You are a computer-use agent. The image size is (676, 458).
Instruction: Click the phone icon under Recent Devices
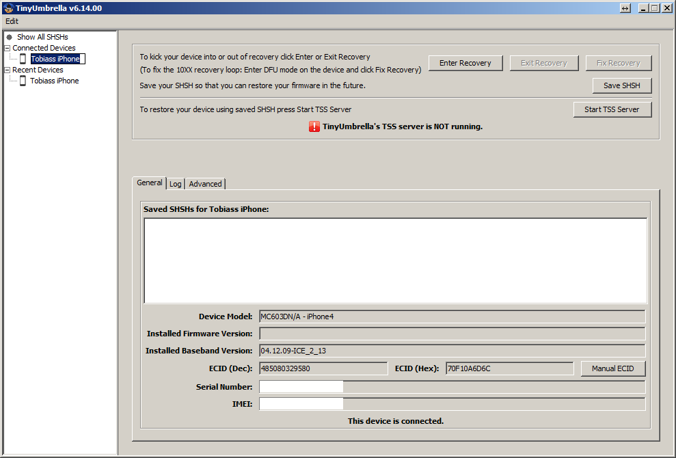click(x=23, y=81)
